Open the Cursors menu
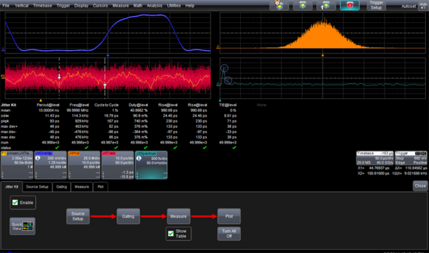This screenshot has width=429, height=253. point(100,5)
